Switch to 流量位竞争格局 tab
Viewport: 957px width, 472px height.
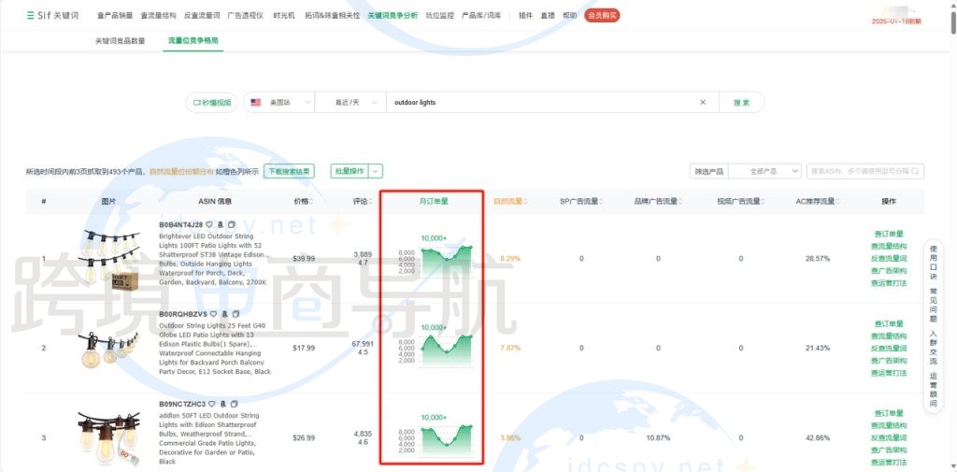193,41
